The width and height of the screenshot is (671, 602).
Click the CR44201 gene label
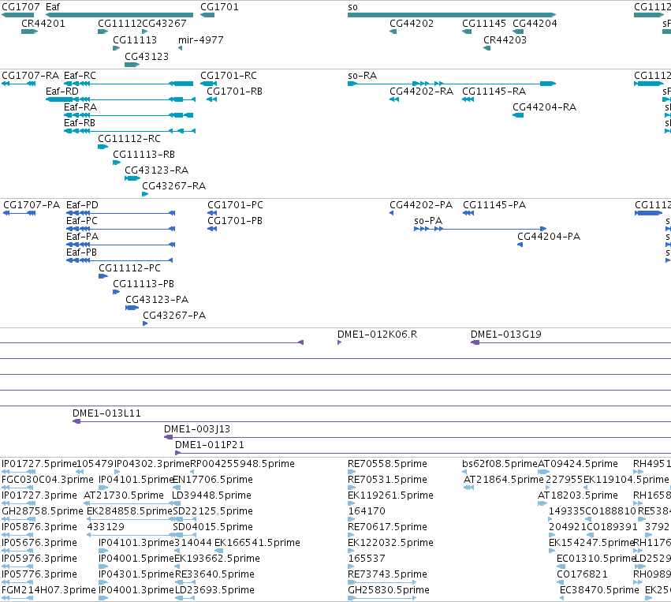[x=43, y=23]
